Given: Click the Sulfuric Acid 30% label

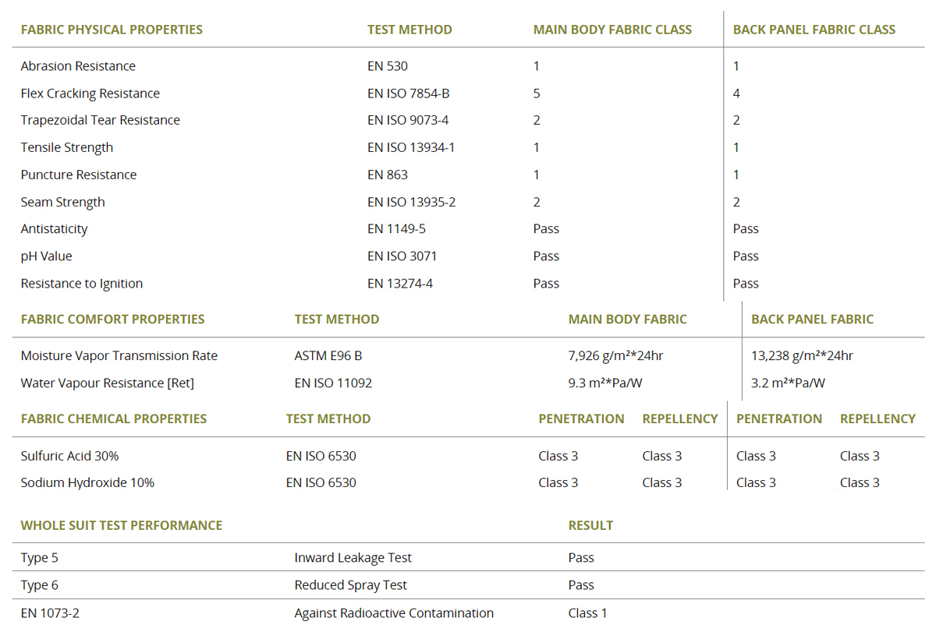Looking at the screenshot, I should pyautogui.click(x=70, y=456).
